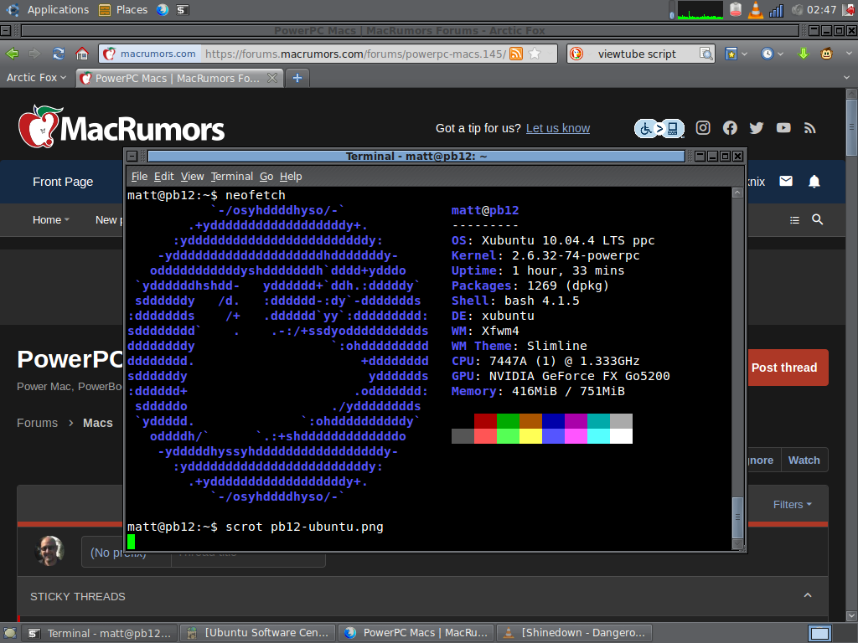Click the yellow swatch in neofetch palette

[x=530, y=436]
